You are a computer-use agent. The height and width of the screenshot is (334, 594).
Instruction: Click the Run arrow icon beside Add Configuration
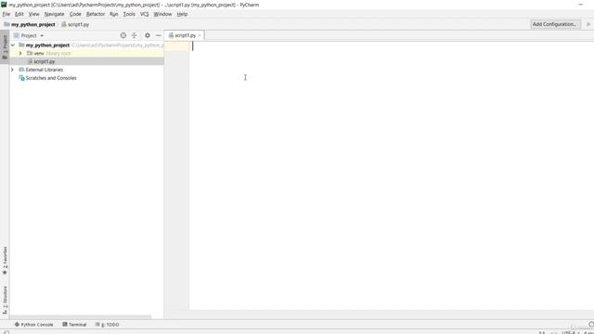click(588, 24)
